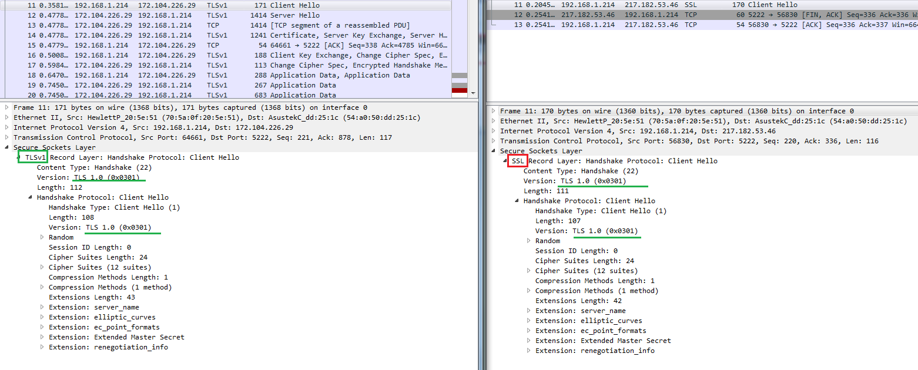Expand Extension: elliptic_curves in left window
This screenshot has height=370, width=918.
42,317
